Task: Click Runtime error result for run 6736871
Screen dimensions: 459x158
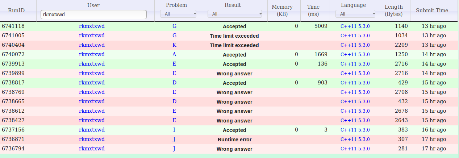Action: [x=234, y=140]
